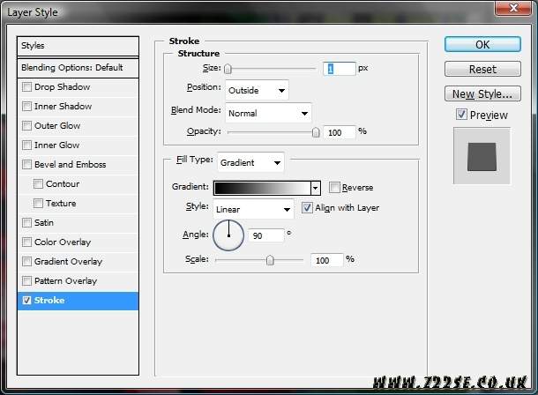This screenshot has width=538, height=395.
Task: Click the Scale percent input field
Action: pyautogui.click(x=326, y=260)
